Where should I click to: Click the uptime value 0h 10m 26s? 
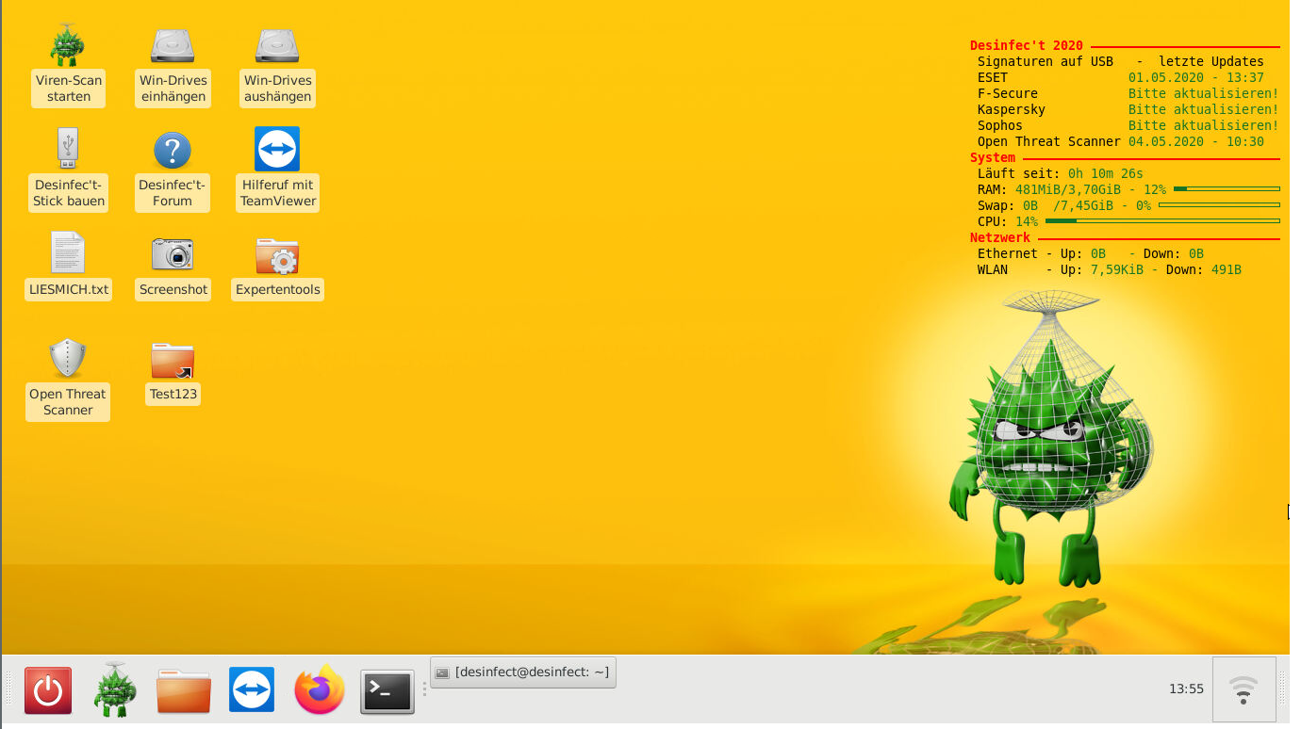tap(1106, 173)
